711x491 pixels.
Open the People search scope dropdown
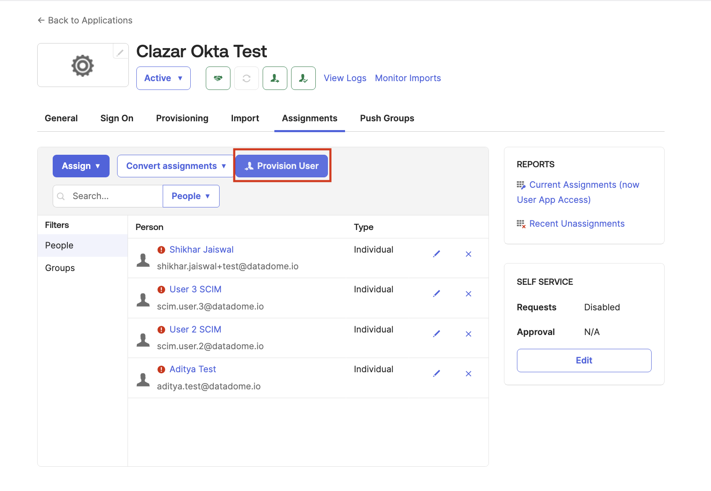point(191,196)
